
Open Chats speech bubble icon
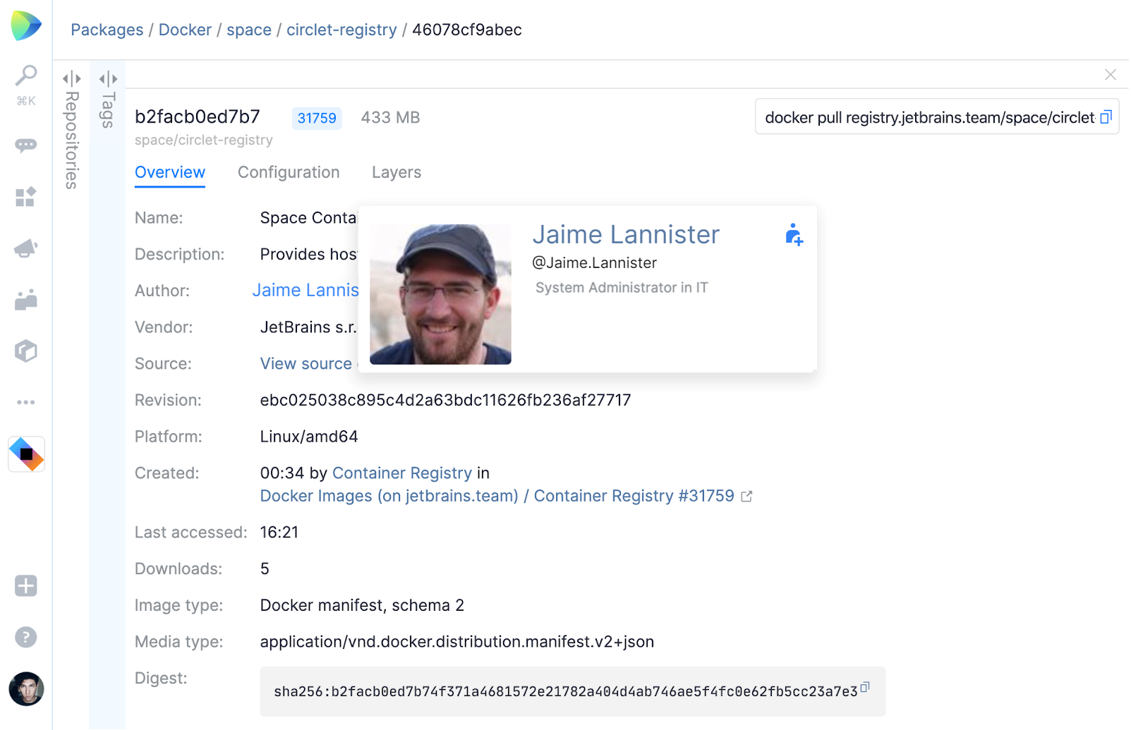26,146
